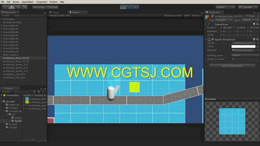Open the Sprite Renderer settings gear

(x=257, y=39)
